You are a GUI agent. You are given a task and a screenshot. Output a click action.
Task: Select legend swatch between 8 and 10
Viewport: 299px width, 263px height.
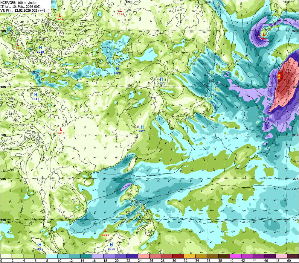click(52, 256)
